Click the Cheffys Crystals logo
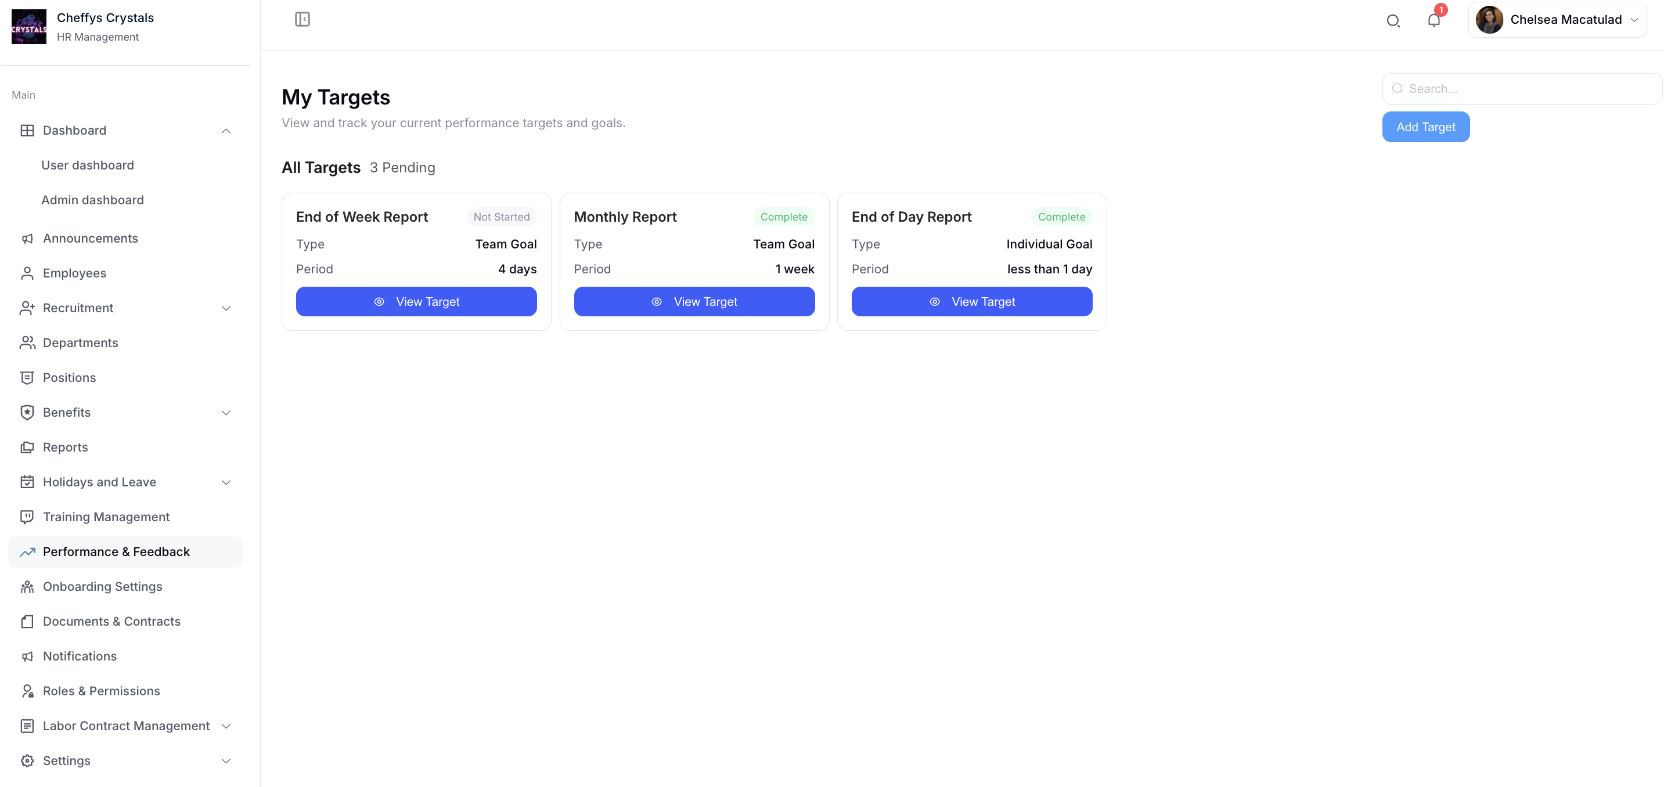 tap(28, 27)
